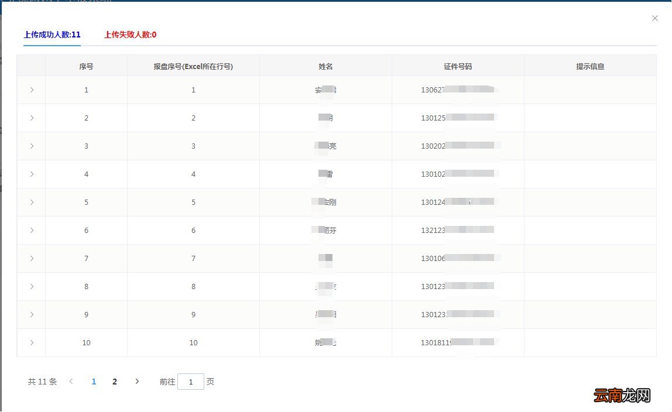Click ID number starting with 132123
Screen dimensions: 672x412
click(458, 231)
